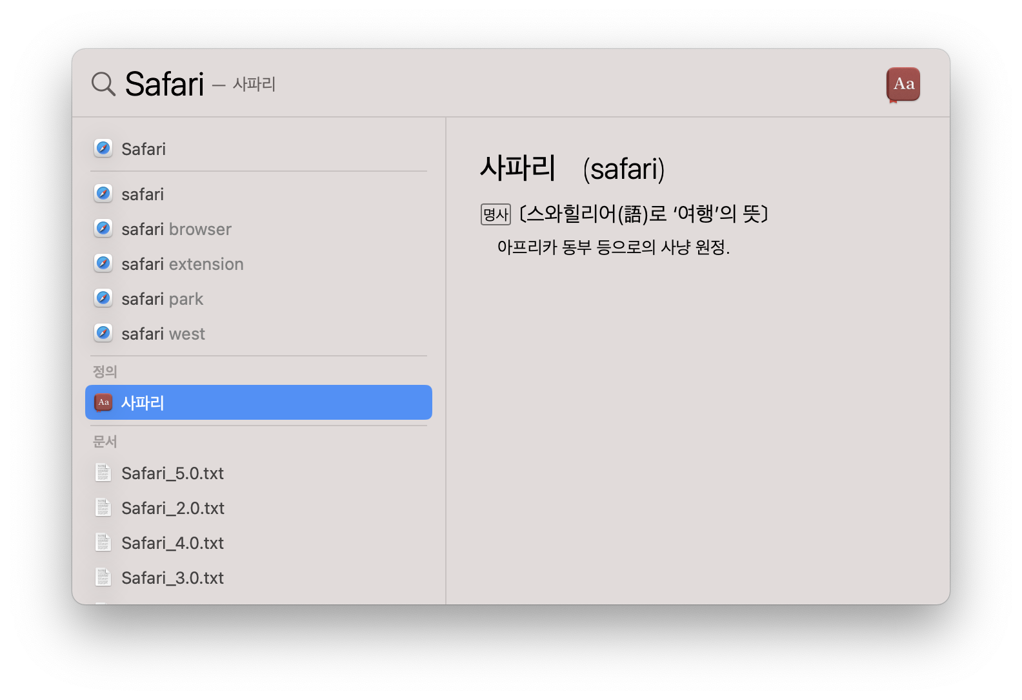
Task: Open Safari_2.0.txt document
Action: point(259,508)
